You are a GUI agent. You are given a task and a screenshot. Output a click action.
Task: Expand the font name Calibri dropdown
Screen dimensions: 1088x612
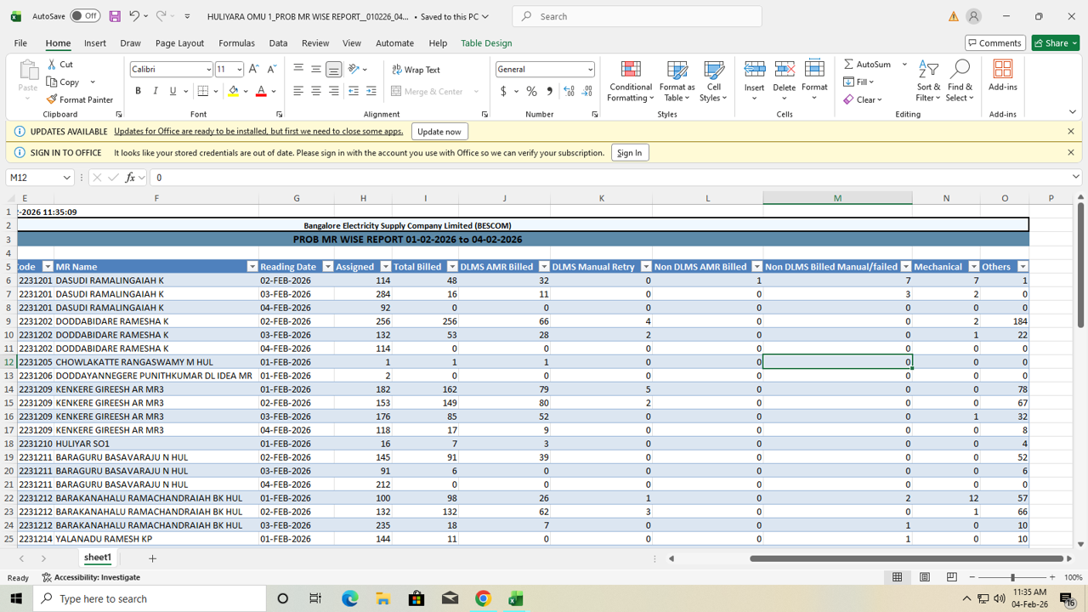pos(208,70)
